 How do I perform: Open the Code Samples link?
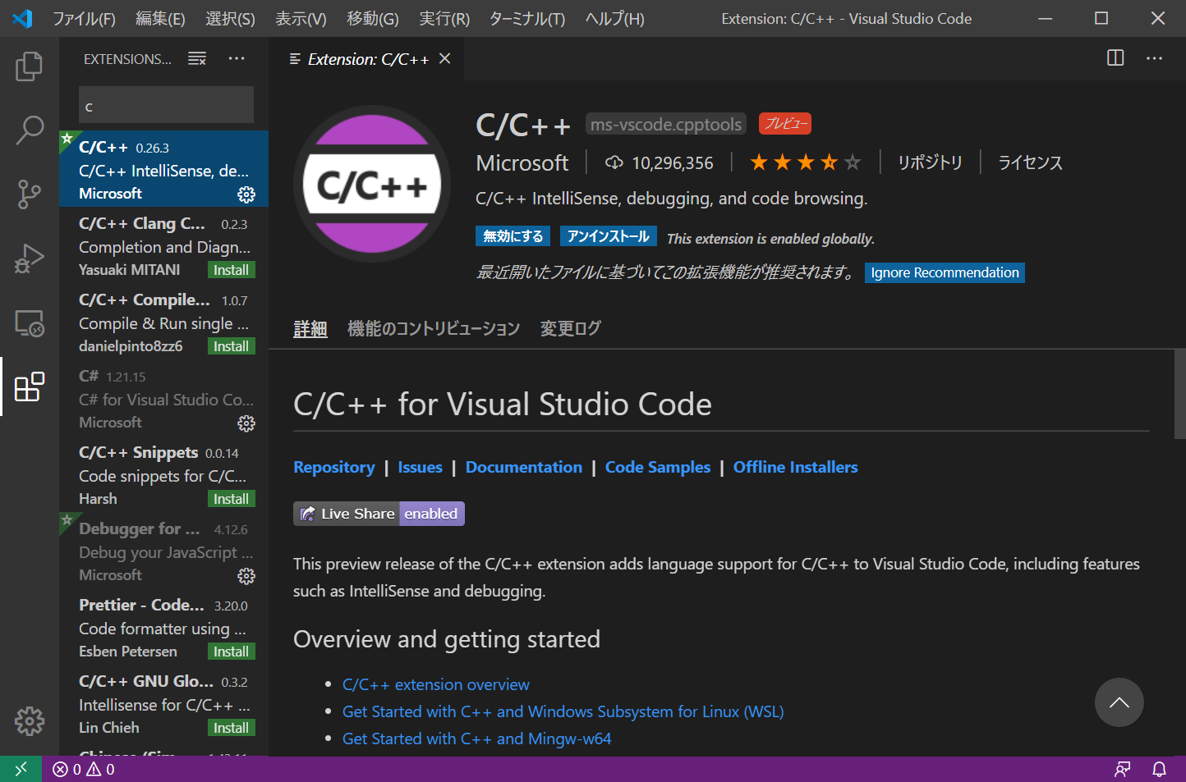pos(658,467)
